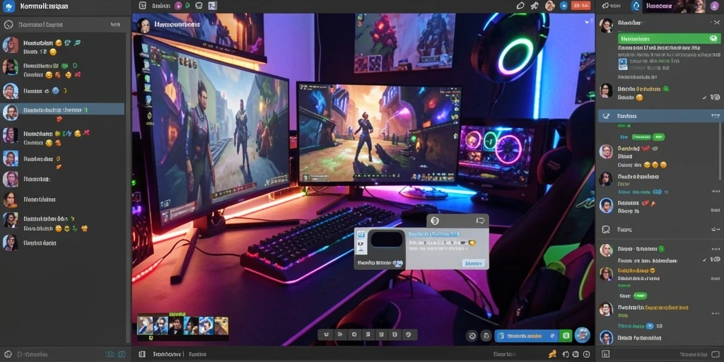
Task: Open the three dots on highlighted right panel row
Action: [716, 116]
